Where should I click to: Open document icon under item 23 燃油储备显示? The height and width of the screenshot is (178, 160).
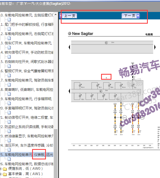[9, 141]
